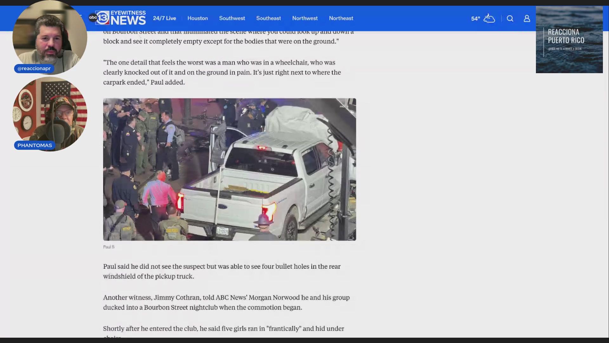Image resolution: width=609 pixels, height=343 pixels.
Task: Open the 54° temperature reading
Action: point(475,19)
